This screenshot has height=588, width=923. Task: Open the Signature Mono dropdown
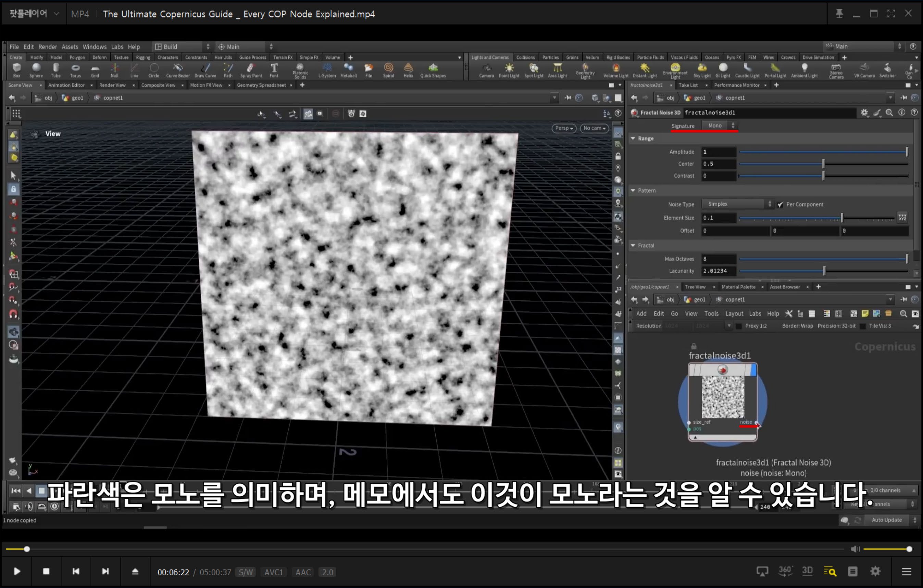(720, 126)
